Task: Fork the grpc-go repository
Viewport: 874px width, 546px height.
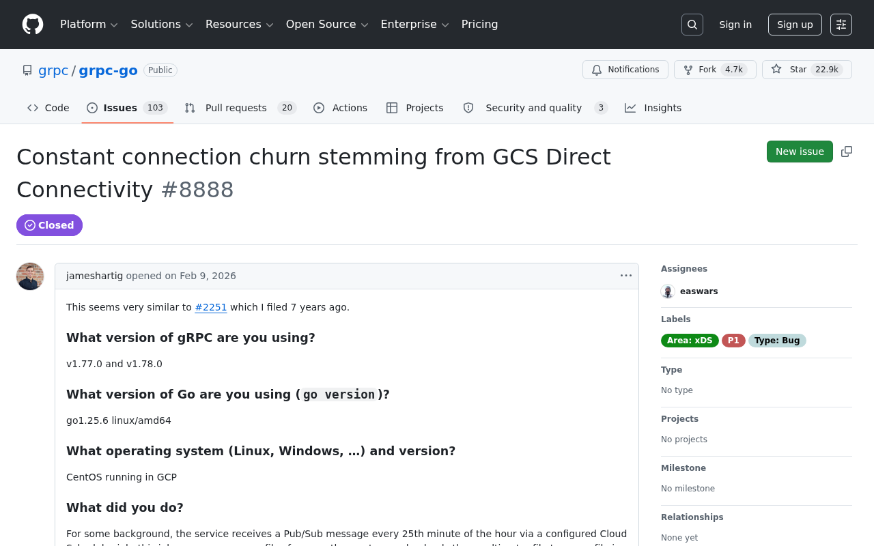Action: tap(715, 70)
